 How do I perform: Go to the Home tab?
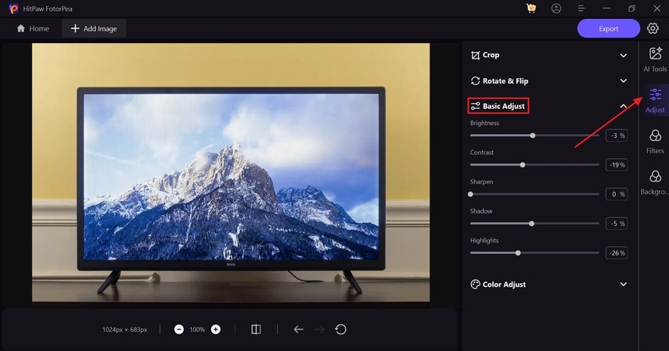(x=33, y=29)
